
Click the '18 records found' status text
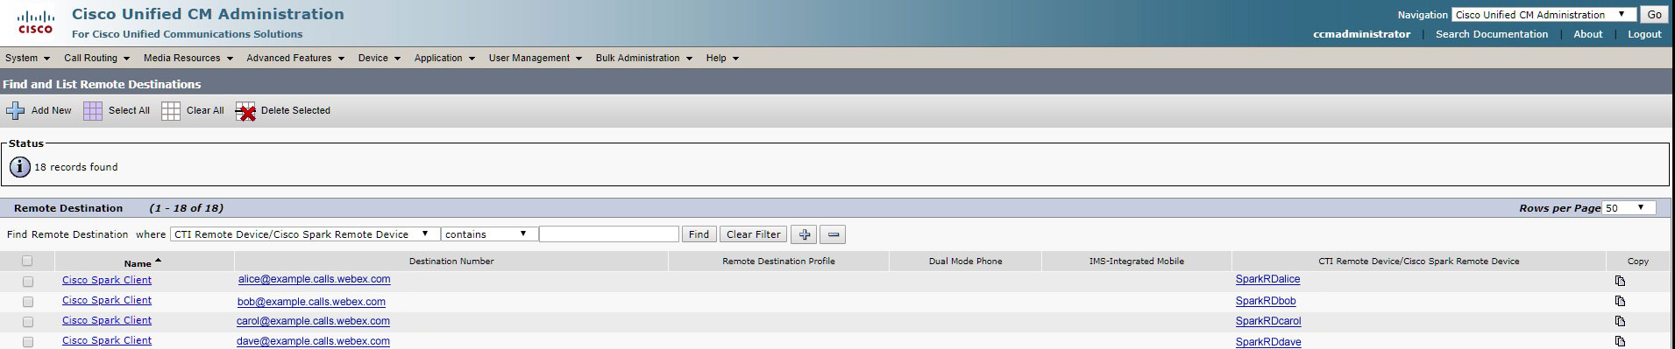(x=75, y=167)
